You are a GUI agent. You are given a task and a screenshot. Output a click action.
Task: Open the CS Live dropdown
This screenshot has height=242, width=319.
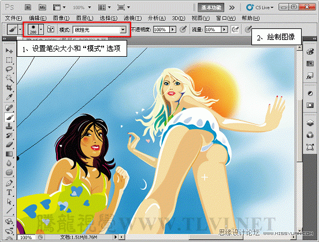(x=260, y=8)
